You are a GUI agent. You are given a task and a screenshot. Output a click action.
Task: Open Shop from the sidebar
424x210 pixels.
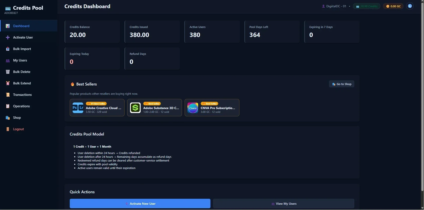pos(29,118)
